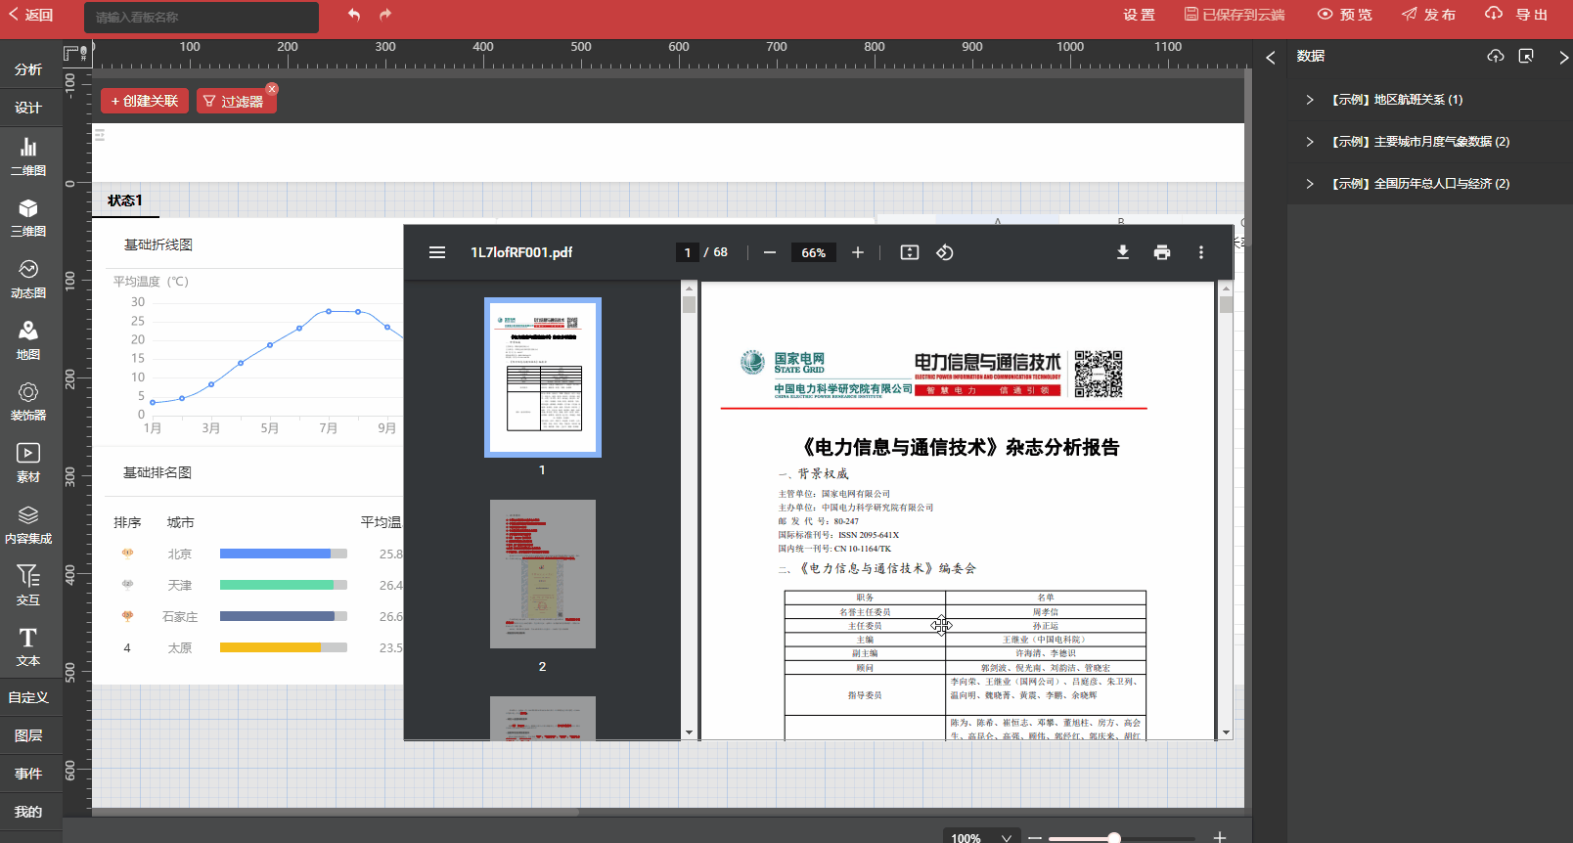Expand 主要城市月度气象数据 dataset
The width and height of the screenshot is (1573, 843).
(1310, 142)
